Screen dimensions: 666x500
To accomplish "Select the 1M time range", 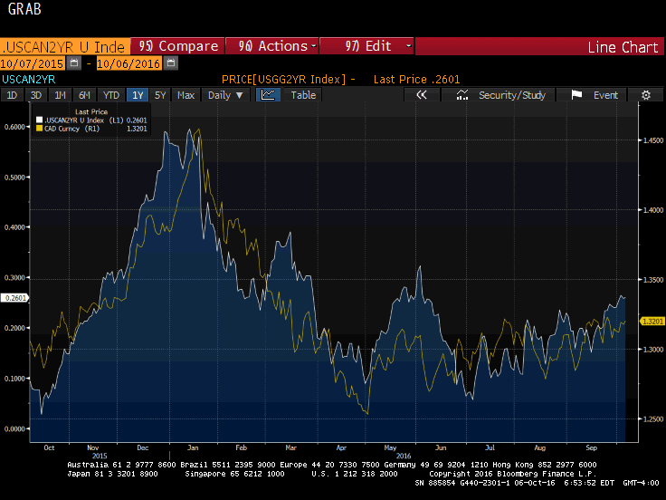I will click(60, 95).
